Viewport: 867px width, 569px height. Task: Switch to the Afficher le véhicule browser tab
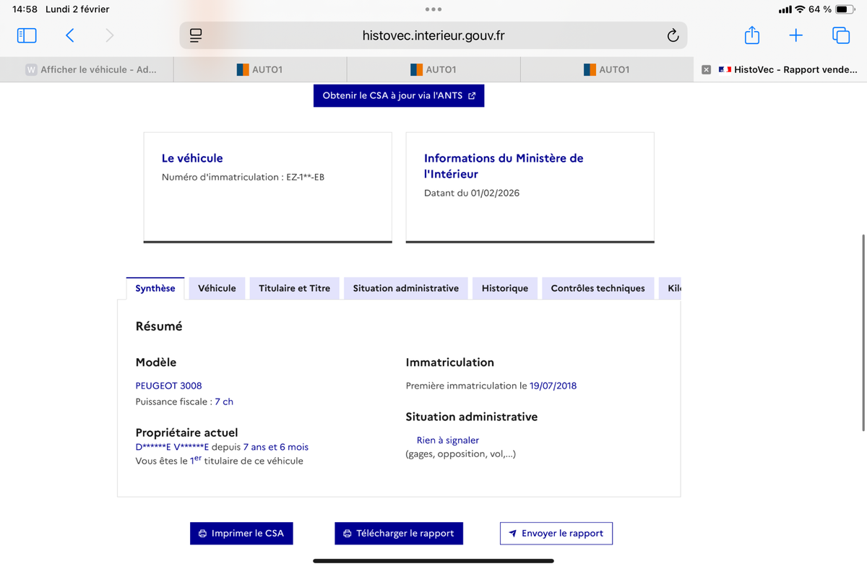(90, 69)
